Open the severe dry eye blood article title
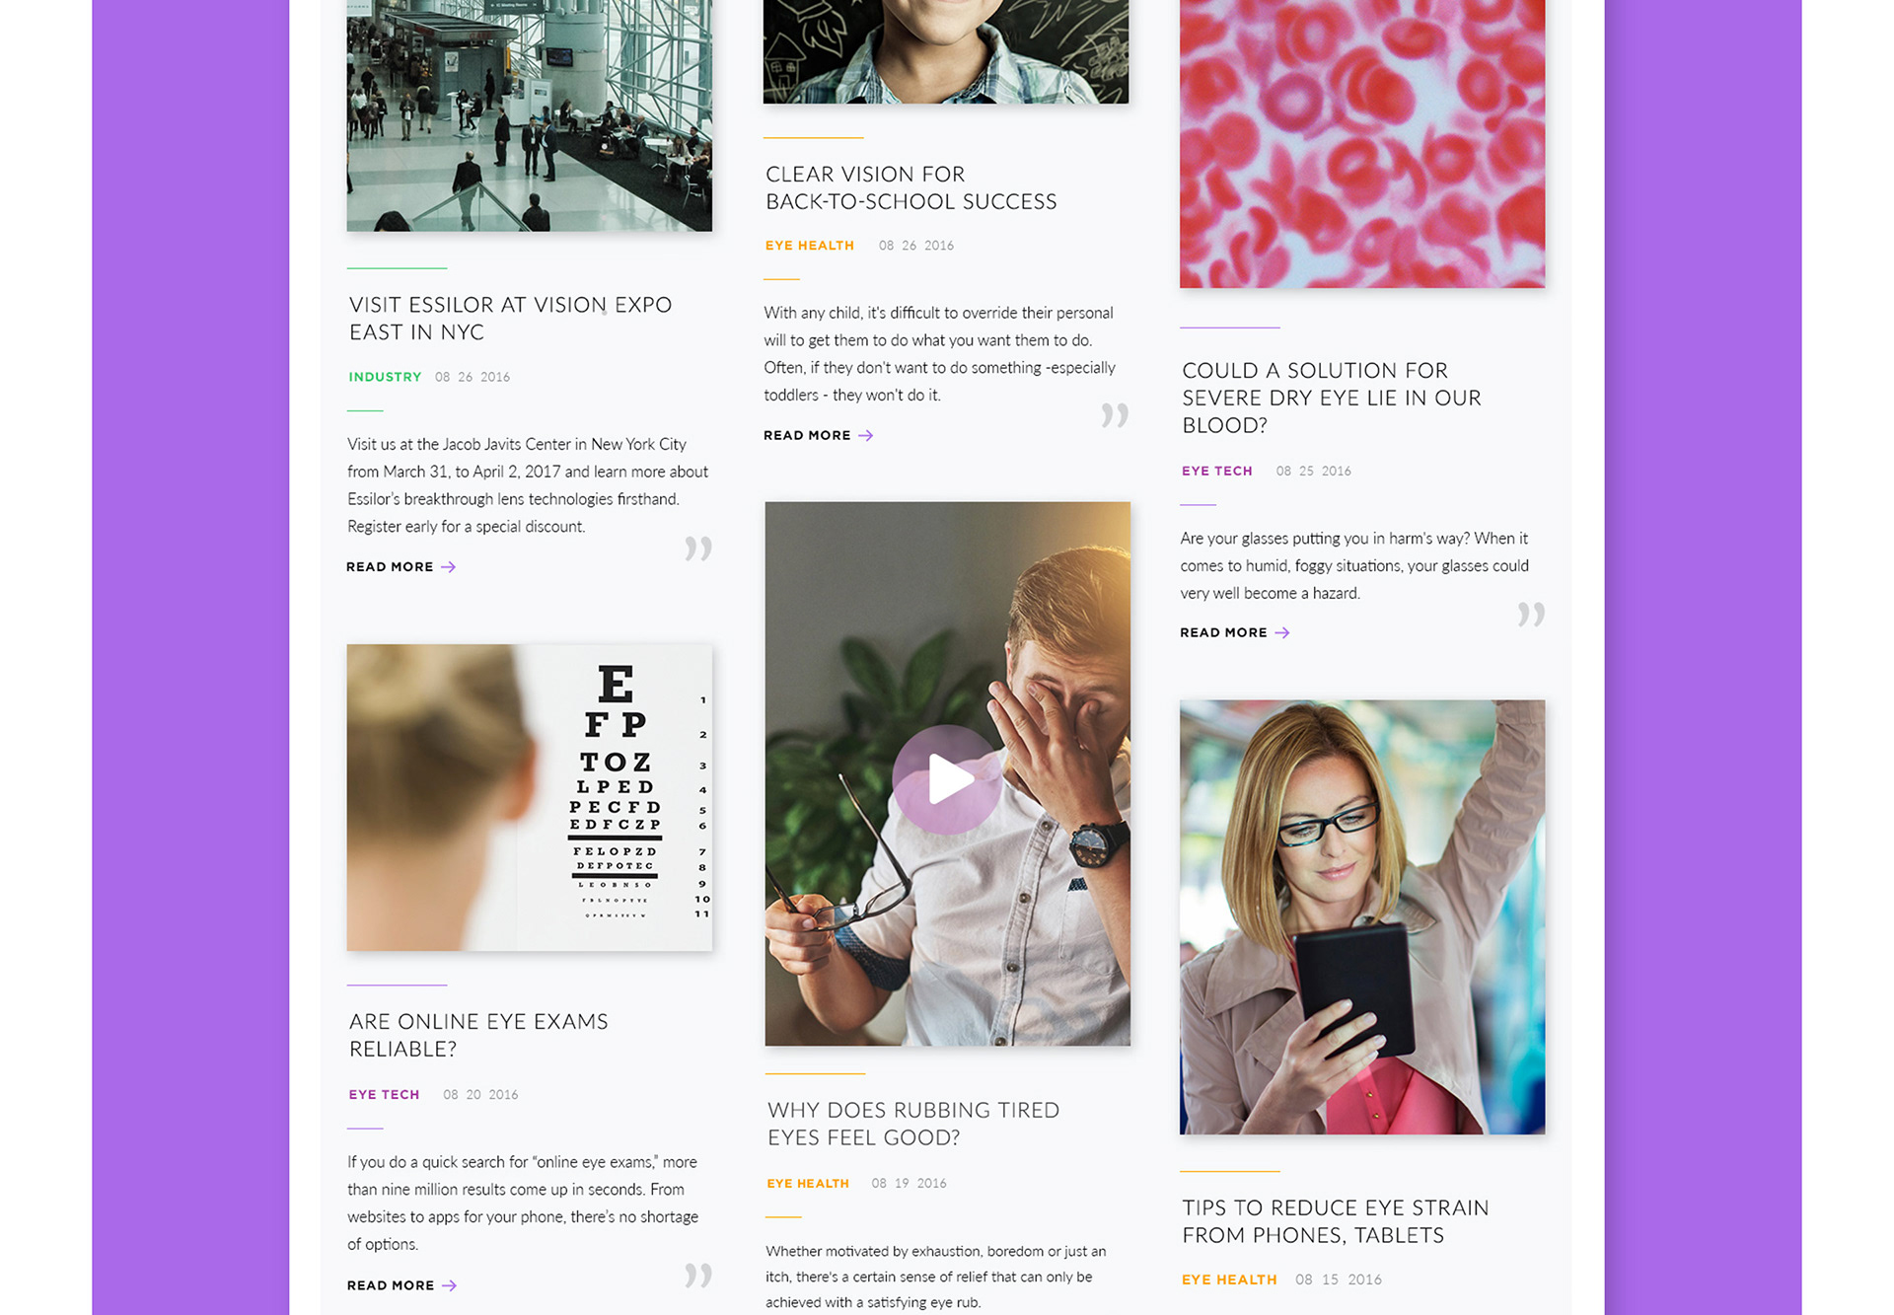The width and height of the screenshot is (1894, 1315). [x=1332, y=398]
